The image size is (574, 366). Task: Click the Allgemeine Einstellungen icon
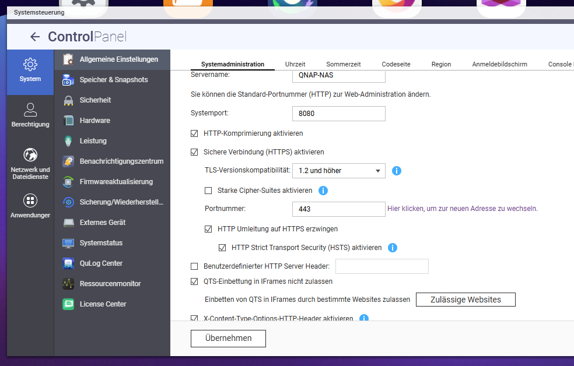point(68,59)
